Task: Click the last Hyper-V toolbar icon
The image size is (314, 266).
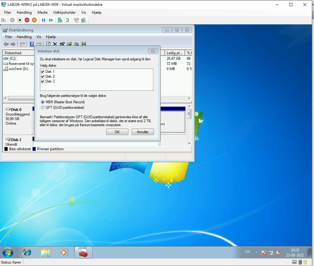Action: coord(84,20)
